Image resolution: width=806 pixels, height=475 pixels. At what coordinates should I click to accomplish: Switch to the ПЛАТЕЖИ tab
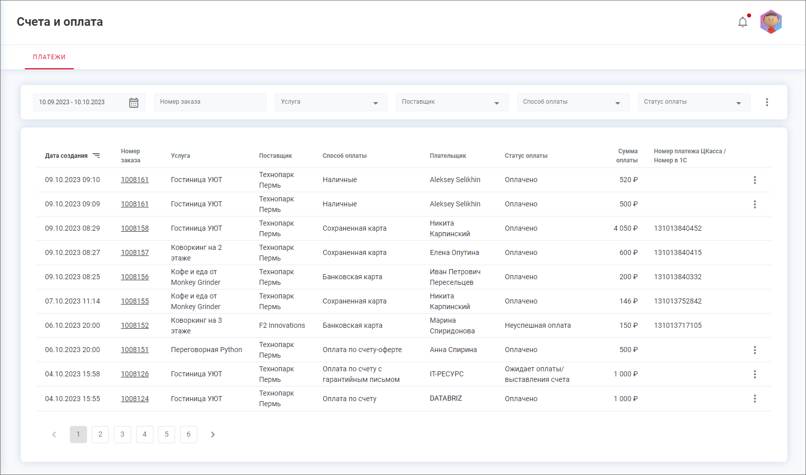pos(49,57)
